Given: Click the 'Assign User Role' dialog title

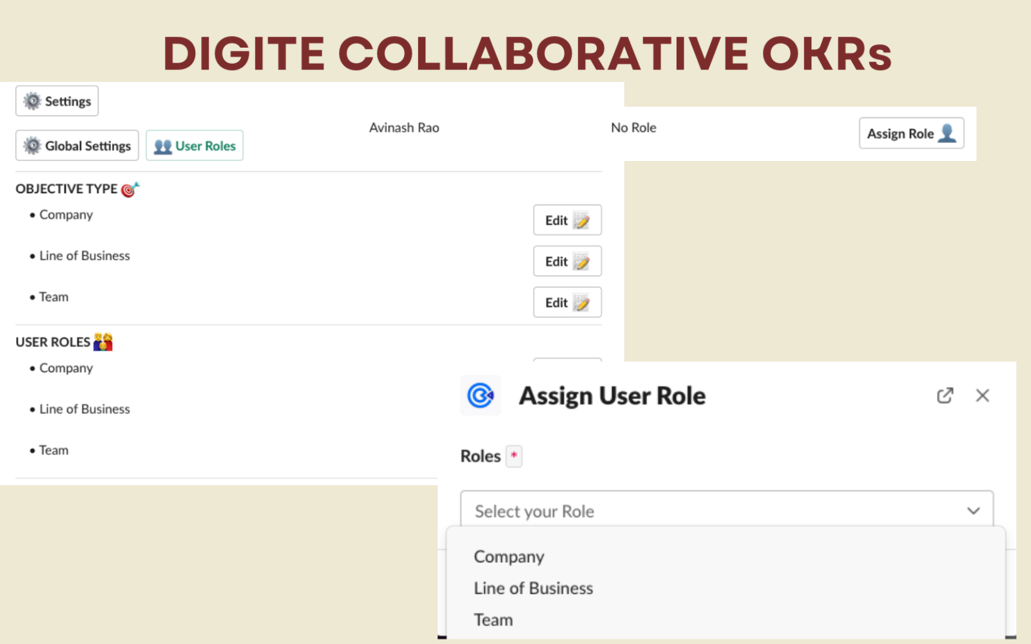Looking at the screenshot, I should [x=612, y=395].
